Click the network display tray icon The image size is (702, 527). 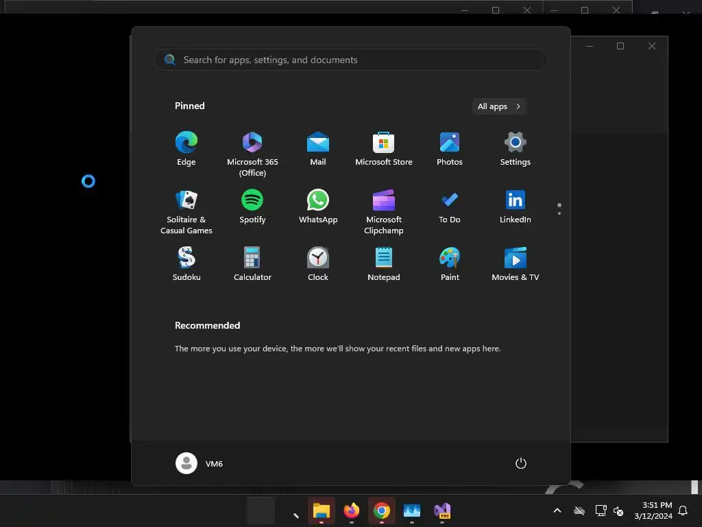pyautogui.click(x=601, y=511)
